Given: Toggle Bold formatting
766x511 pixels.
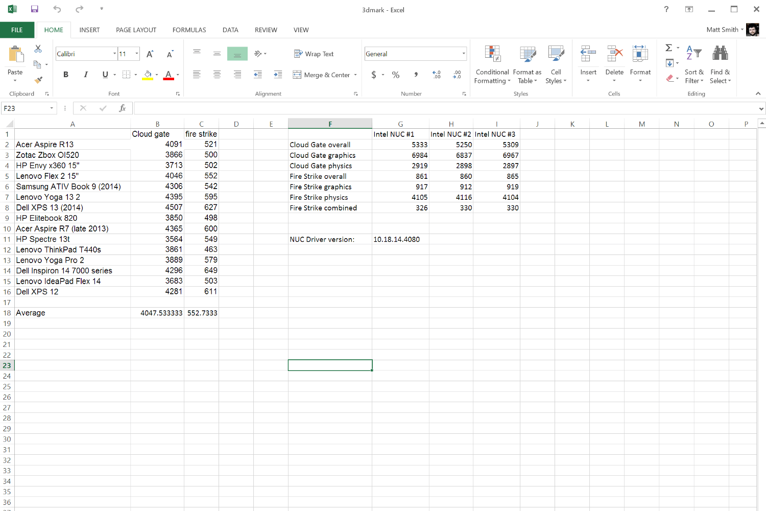Looking at the screenshot, I should (x=66, y=75).
